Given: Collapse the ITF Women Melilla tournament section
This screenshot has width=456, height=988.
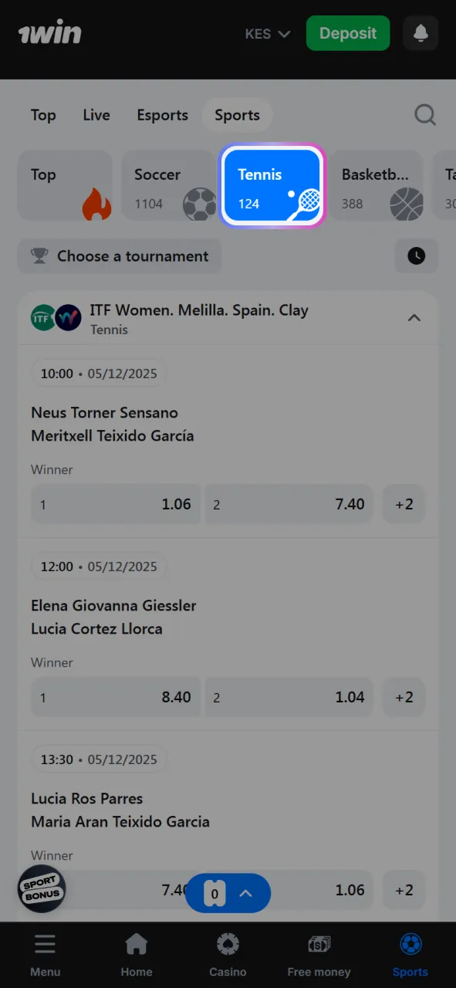Looking at the screenshot, I should point(414,317).
